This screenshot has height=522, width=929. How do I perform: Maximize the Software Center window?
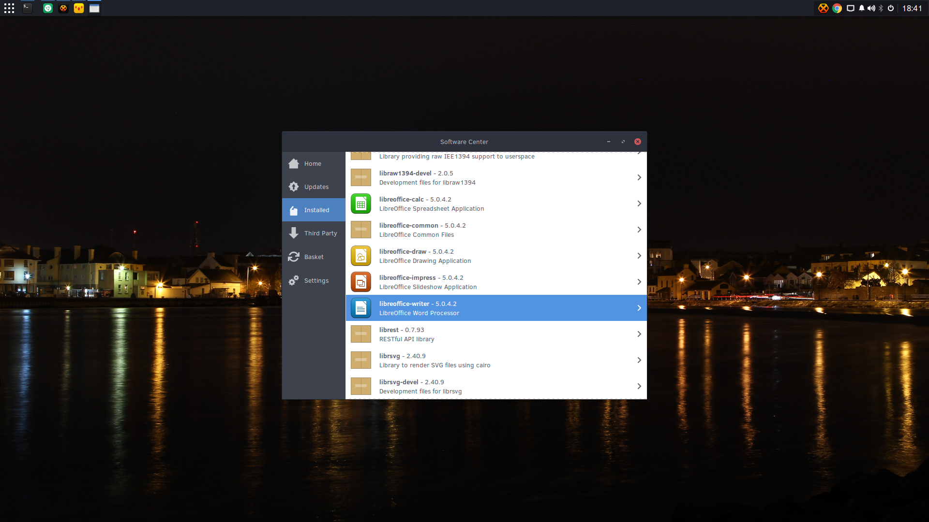coord(623,142)
